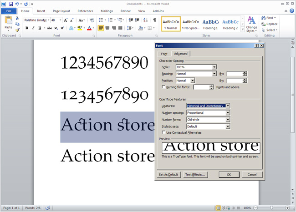
Task: Click the Grow Font icon
Action: [66, 20]
